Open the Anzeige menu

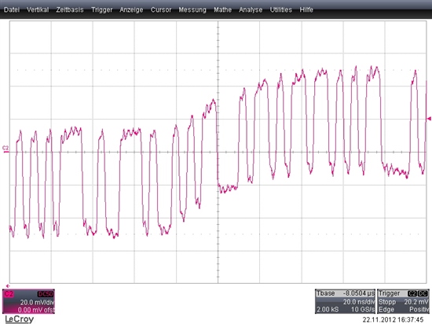coord(131,10)
